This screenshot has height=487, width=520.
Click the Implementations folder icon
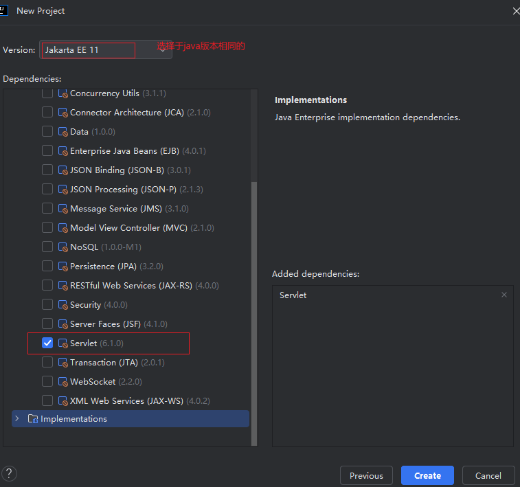pyautogui.click(x=33, y=419)
